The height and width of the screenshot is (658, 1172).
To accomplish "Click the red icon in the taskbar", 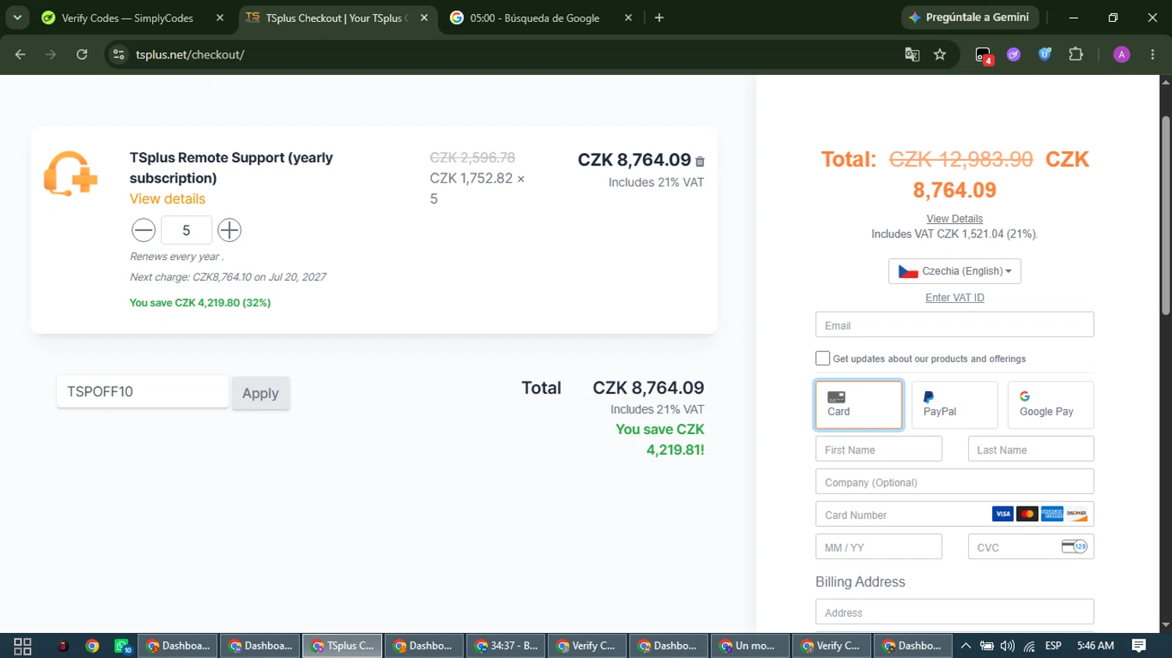I will [x=63, y=646].
